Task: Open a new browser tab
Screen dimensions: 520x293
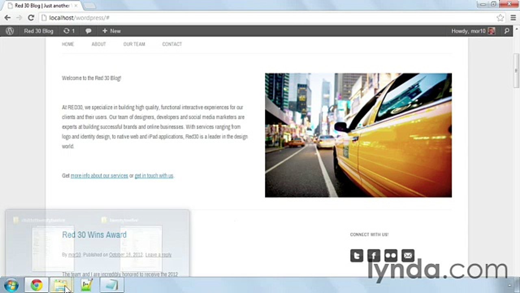Action: pyautogui.click(x=89, y=6)
